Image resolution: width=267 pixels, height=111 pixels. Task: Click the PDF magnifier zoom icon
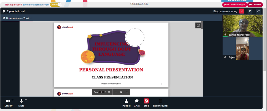pos(121,92)
